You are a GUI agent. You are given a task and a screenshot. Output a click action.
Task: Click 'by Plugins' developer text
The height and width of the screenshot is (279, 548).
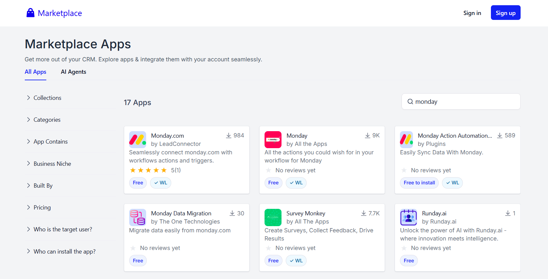[432, 144]
